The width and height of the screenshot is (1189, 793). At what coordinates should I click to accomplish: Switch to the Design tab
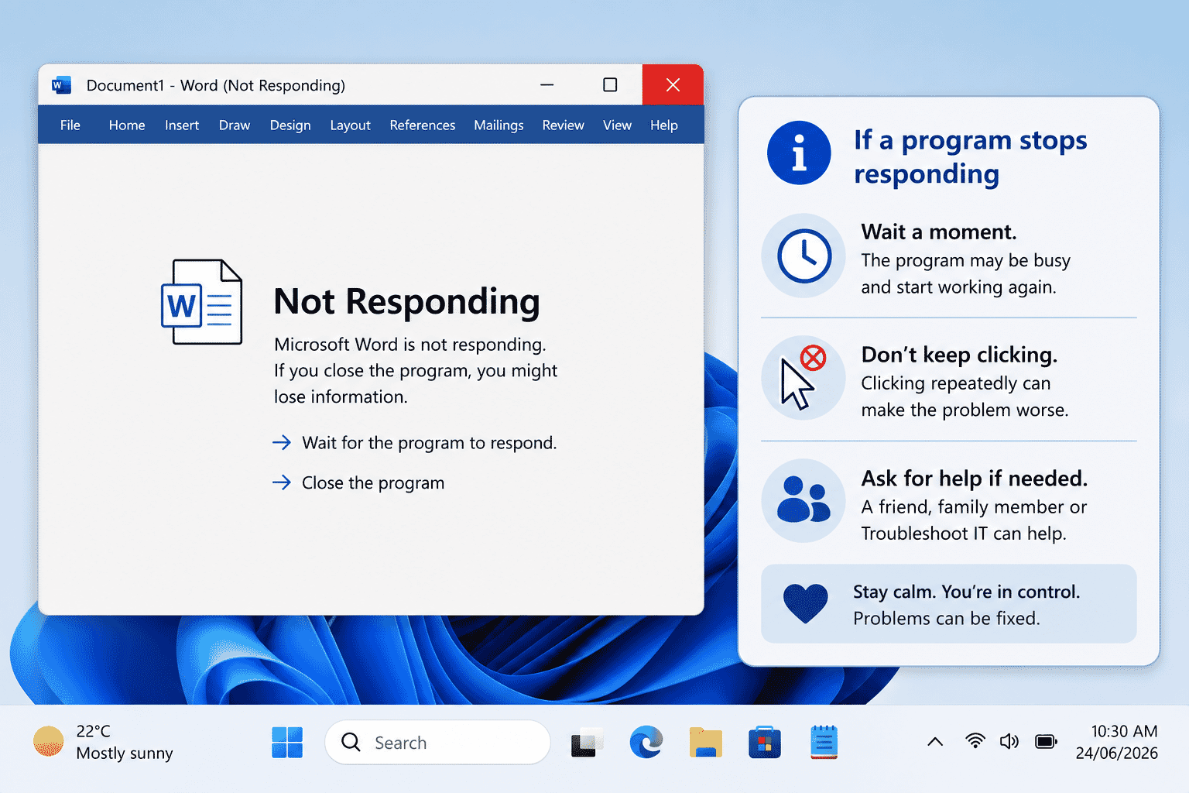coord(290,125)
